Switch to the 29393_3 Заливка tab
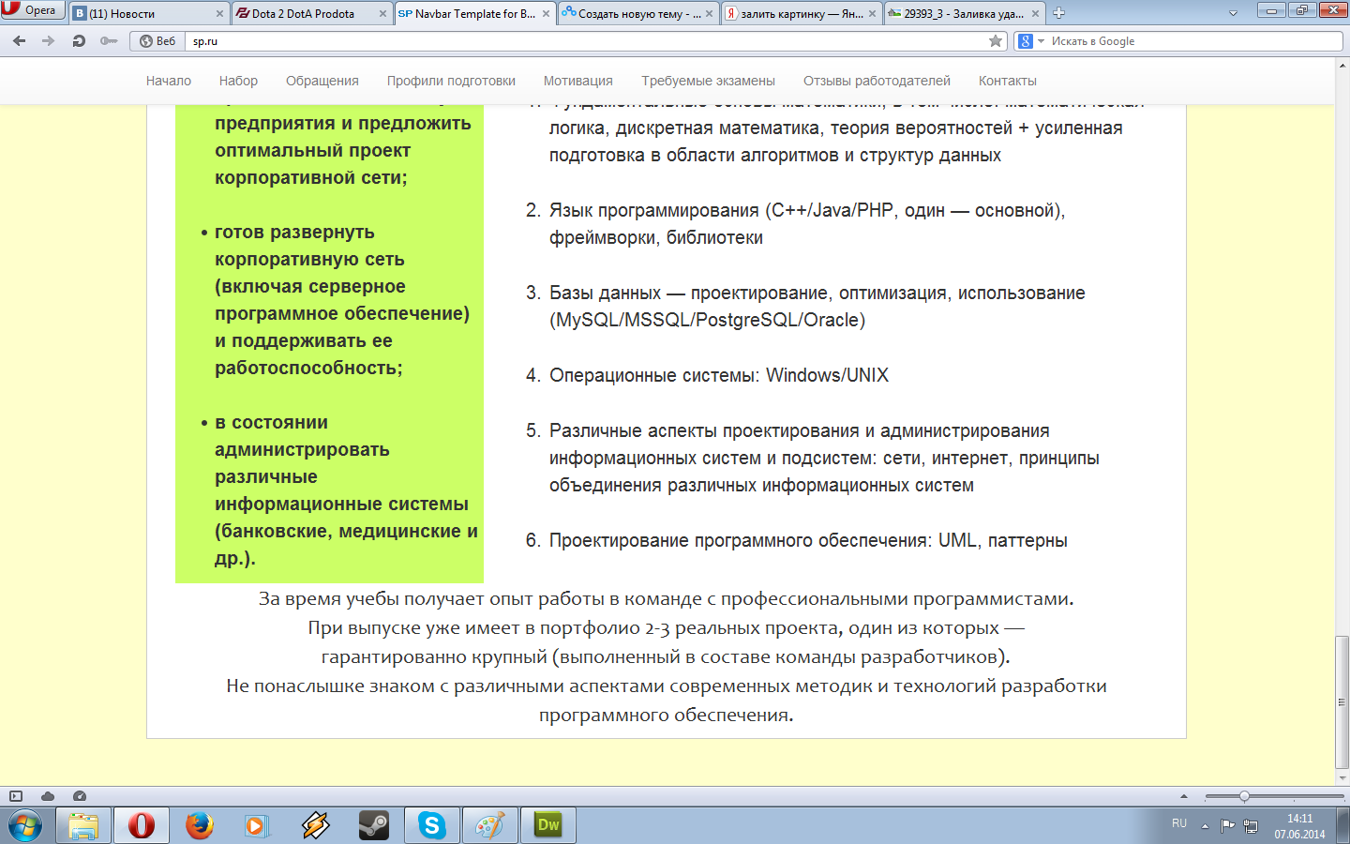Screen dimensions: 1350x844 point(965,13)
